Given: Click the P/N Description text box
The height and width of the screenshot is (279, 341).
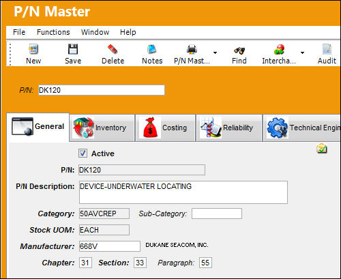Looking at the screenshot, I should click(x=183, y=192).
